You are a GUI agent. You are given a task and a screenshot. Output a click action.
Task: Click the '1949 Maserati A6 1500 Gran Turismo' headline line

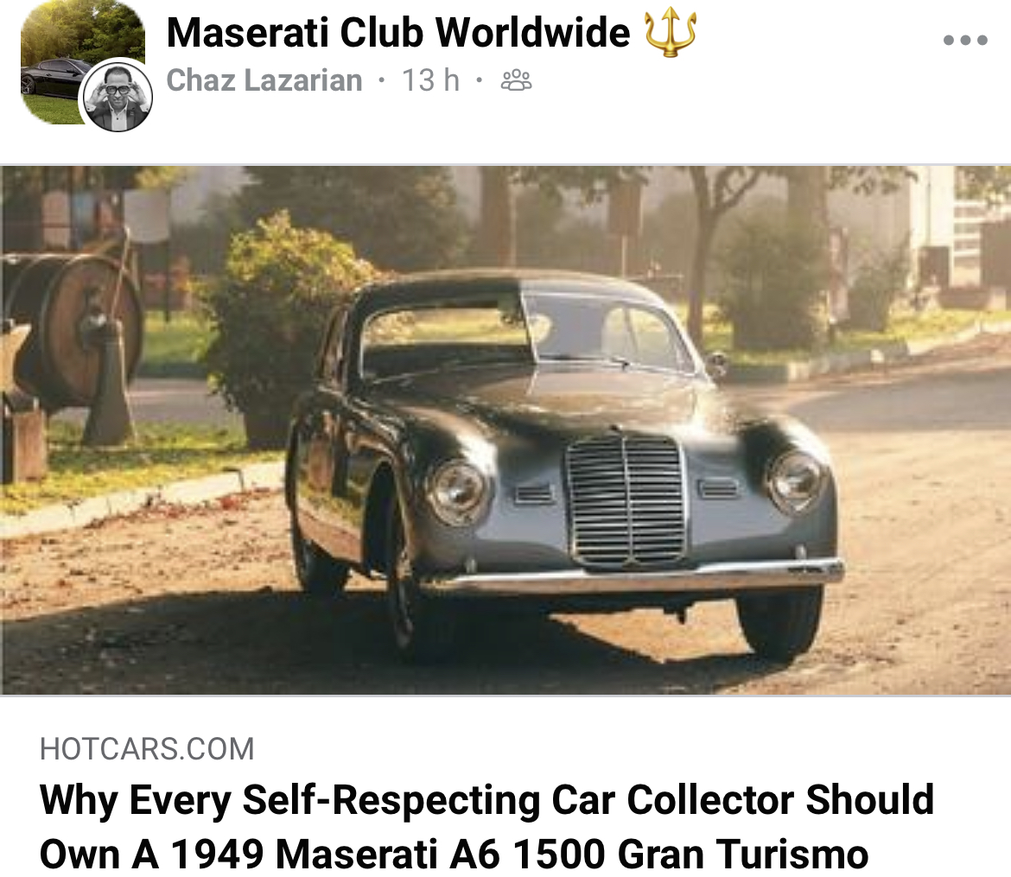pyautogui.click(x=519, y=854)
